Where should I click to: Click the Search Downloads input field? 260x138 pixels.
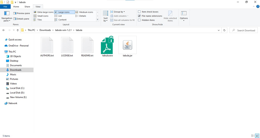[244, 30]
